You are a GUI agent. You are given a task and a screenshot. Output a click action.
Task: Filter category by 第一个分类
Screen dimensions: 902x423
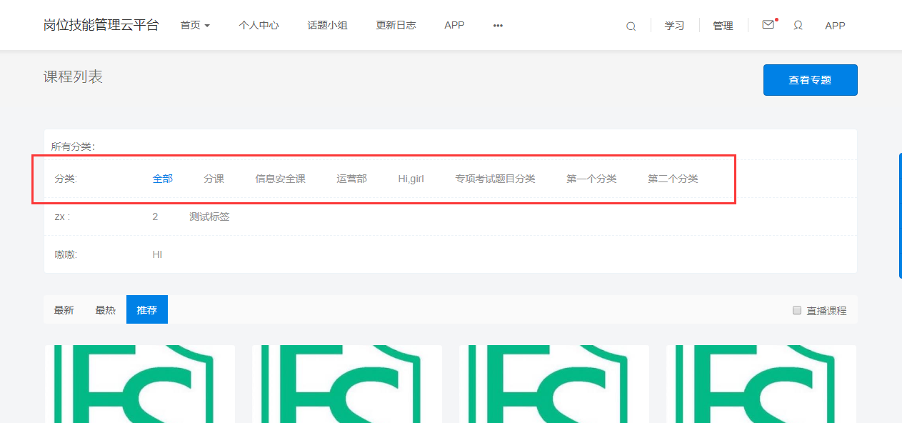[x=591, y=179]
